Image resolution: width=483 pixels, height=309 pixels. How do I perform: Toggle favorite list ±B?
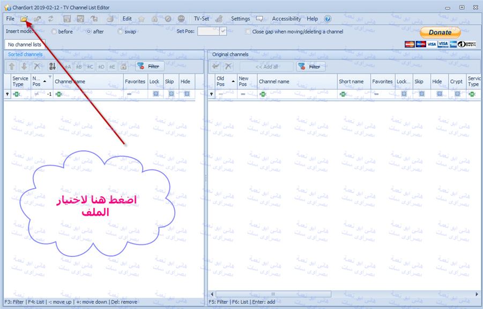(x=79, y=67)
